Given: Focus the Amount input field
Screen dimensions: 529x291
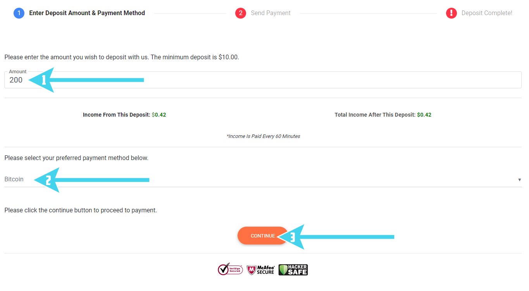Looking at the screenshot, I should click(263, 80).
